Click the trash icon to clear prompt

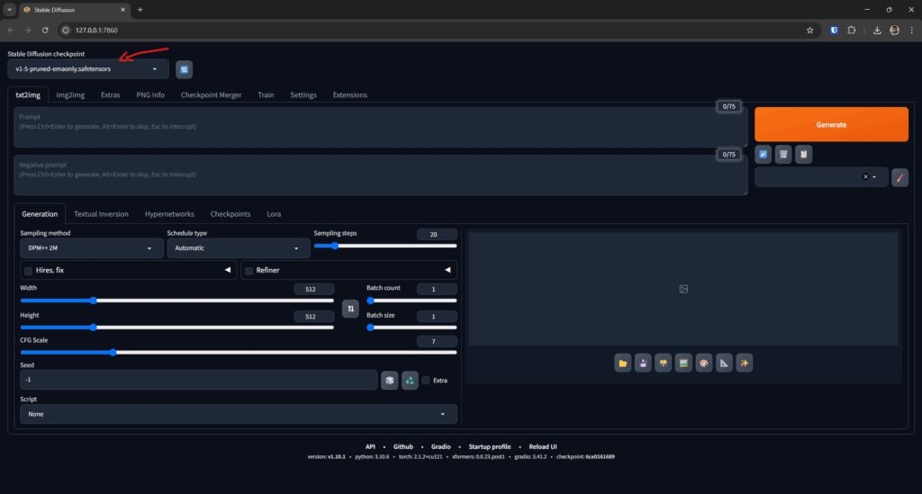pos(783,155)
